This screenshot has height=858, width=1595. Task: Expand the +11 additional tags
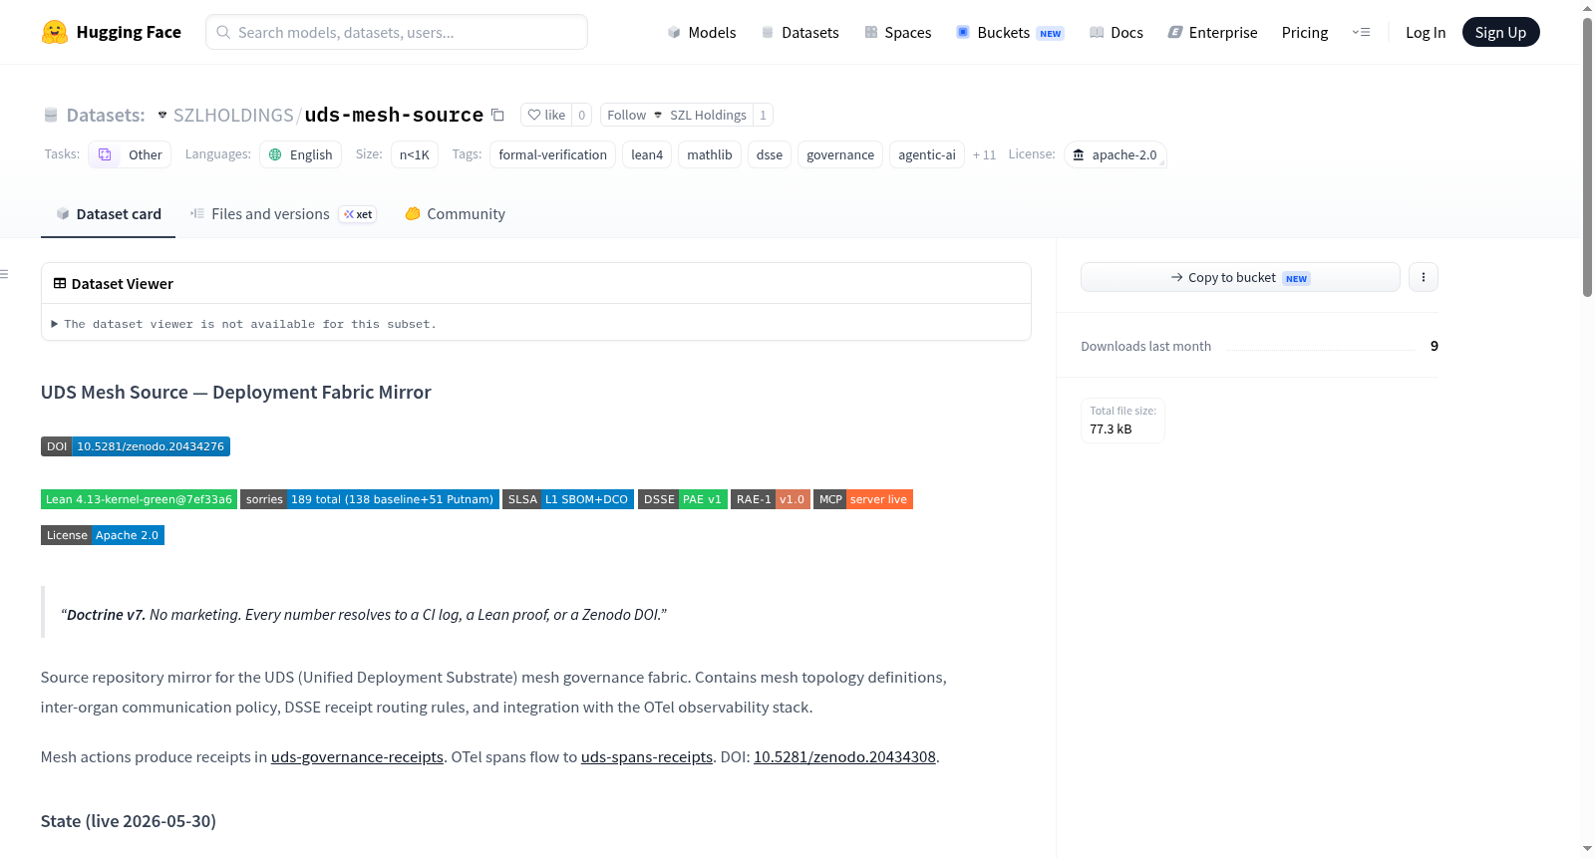point(984,155)
